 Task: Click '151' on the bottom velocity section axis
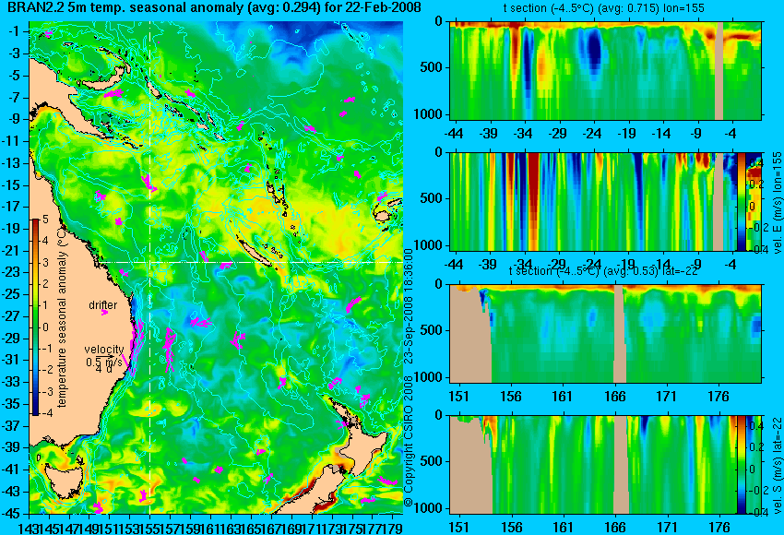click(458, 528)
